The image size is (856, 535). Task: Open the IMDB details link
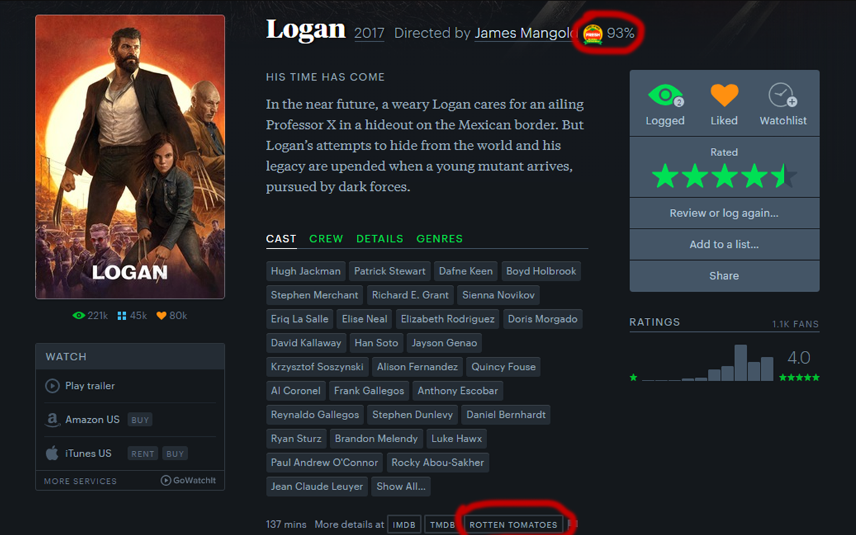(404, 525)
